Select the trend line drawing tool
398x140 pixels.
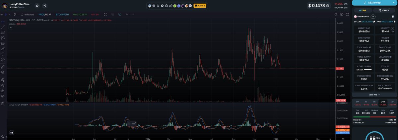click(3, 26)
